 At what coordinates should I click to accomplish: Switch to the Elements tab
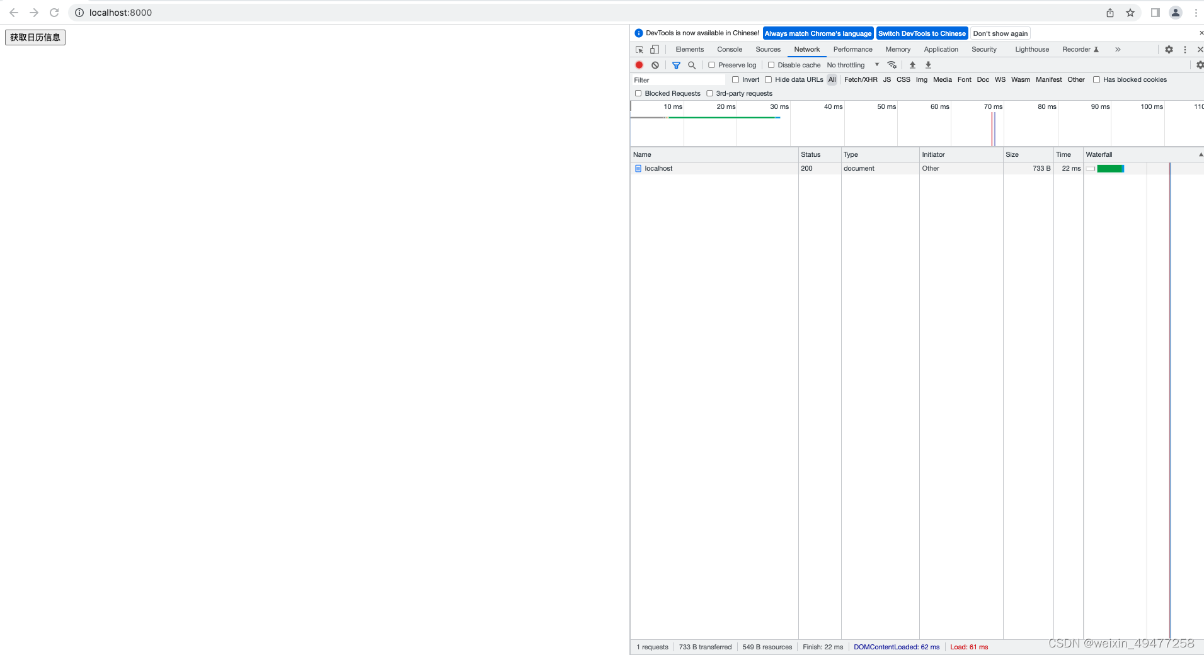(x=690, y=49)
